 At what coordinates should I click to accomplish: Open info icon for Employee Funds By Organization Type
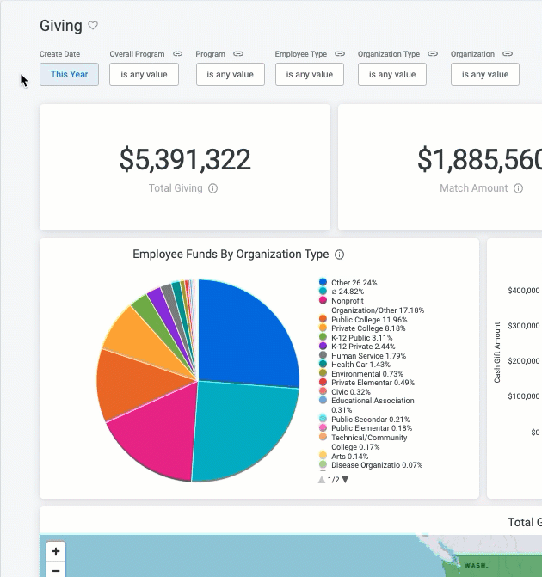point(339,255)
